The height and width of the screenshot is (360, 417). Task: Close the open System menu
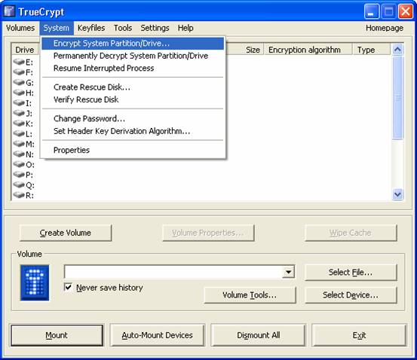(57, 28)
